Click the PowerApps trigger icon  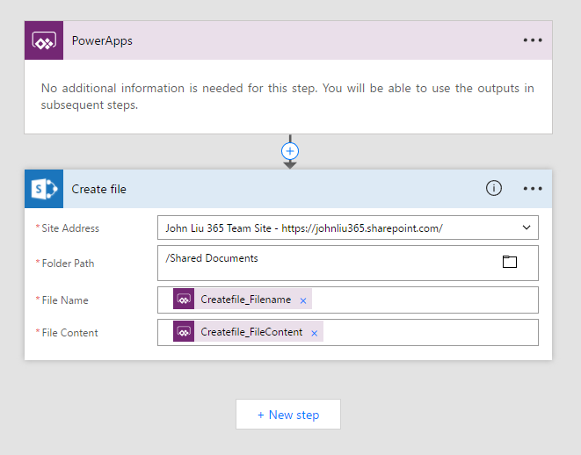tap(43, 40)
